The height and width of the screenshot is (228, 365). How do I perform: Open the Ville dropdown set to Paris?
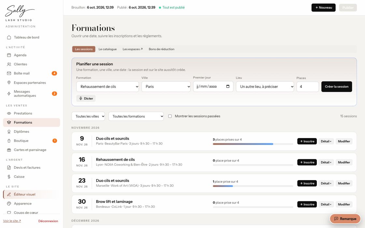point(166,87)
